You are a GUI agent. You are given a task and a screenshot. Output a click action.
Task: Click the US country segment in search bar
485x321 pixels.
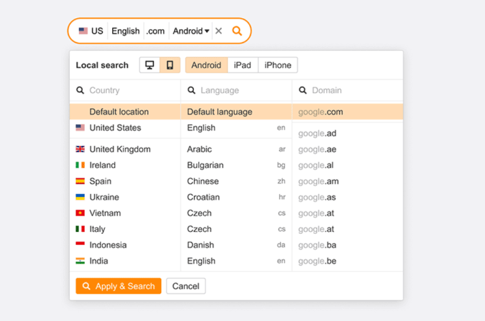(90, 31)
